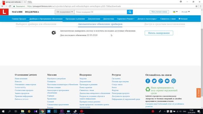The width and height of the screenshot is (203, 114).
Task: Open Task View in the taskbar
Action: pos(16,111)
